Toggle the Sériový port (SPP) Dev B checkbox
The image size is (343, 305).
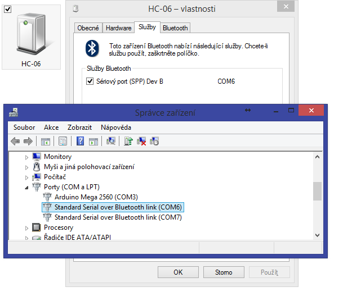coord(90,81)
